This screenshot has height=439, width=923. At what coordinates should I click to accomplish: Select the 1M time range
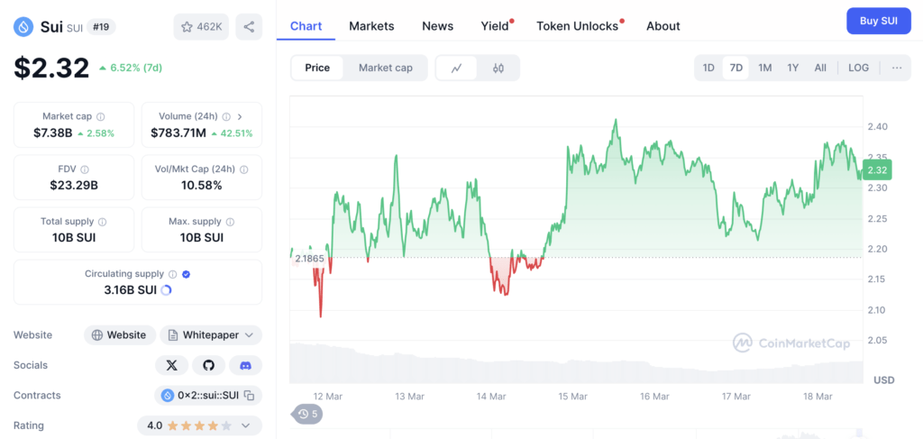coord(764,68)
